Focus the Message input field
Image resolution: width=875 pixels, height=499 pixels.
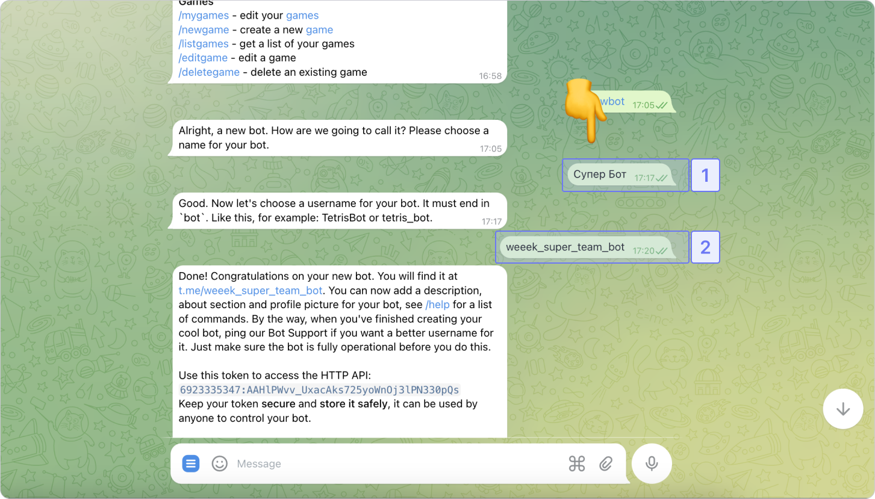[397, 463]
